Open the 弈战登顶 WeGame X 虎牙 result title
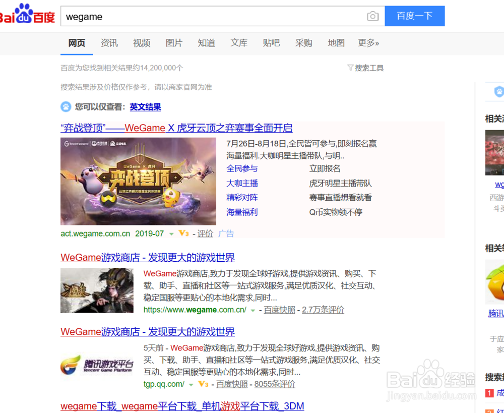This screenshot has height=413, width=504. pos(176,128)
